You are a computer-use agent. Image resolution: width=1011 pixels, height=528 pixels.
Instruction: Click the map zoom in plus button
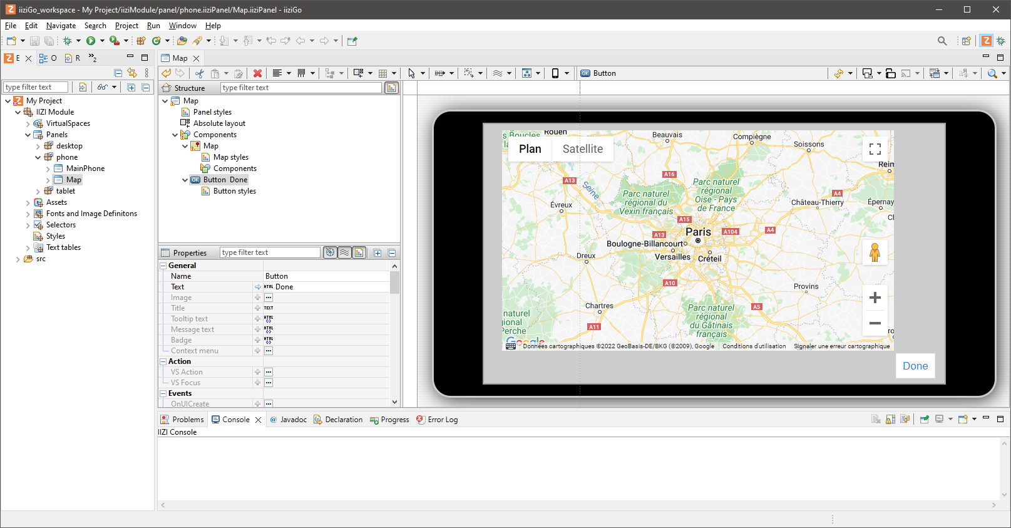pos(875,298)
